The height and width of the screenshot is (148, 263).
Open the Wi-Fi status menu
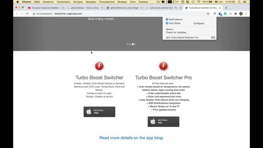[199, 2]
